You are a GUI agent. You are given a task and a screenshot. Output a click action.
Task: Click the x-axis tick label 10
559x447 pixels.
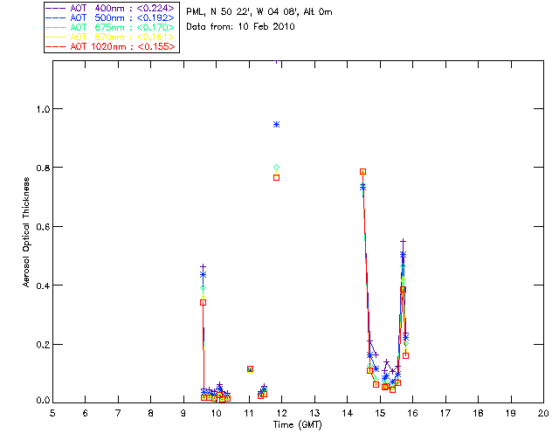216,413
